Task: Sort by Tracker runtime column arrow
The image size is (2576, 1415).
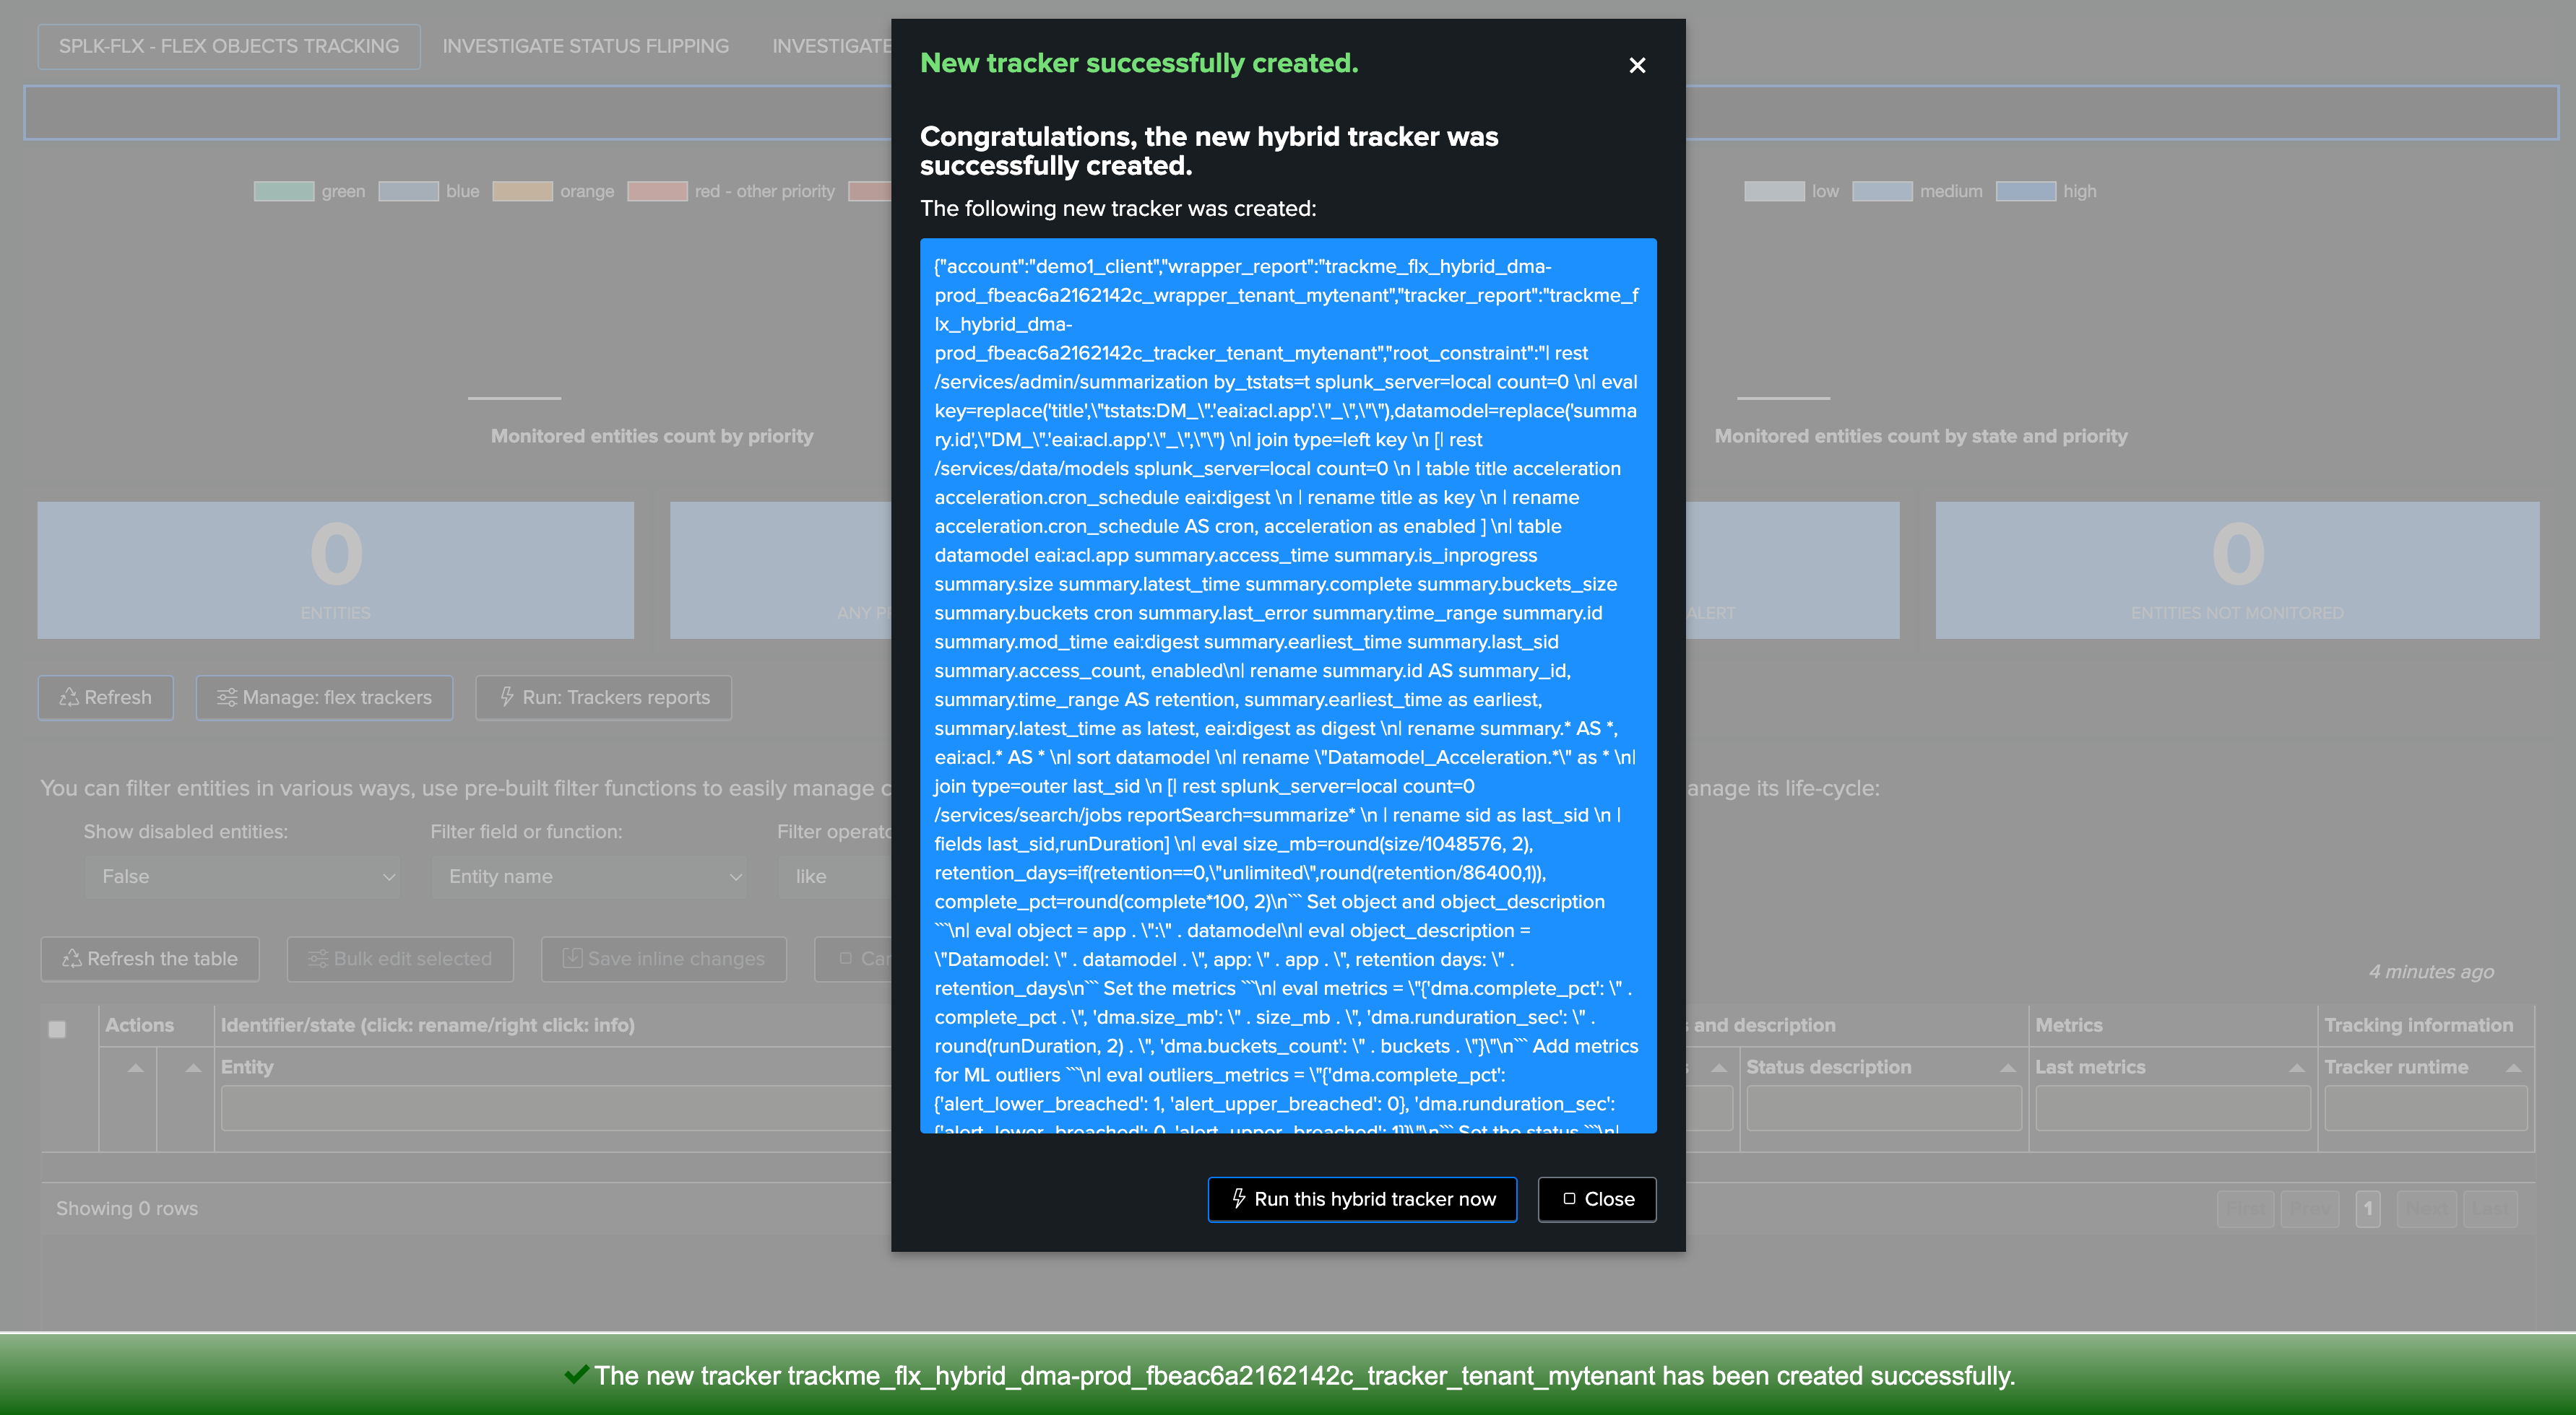Action: pyautogui.click(x=2513, y=1068)
